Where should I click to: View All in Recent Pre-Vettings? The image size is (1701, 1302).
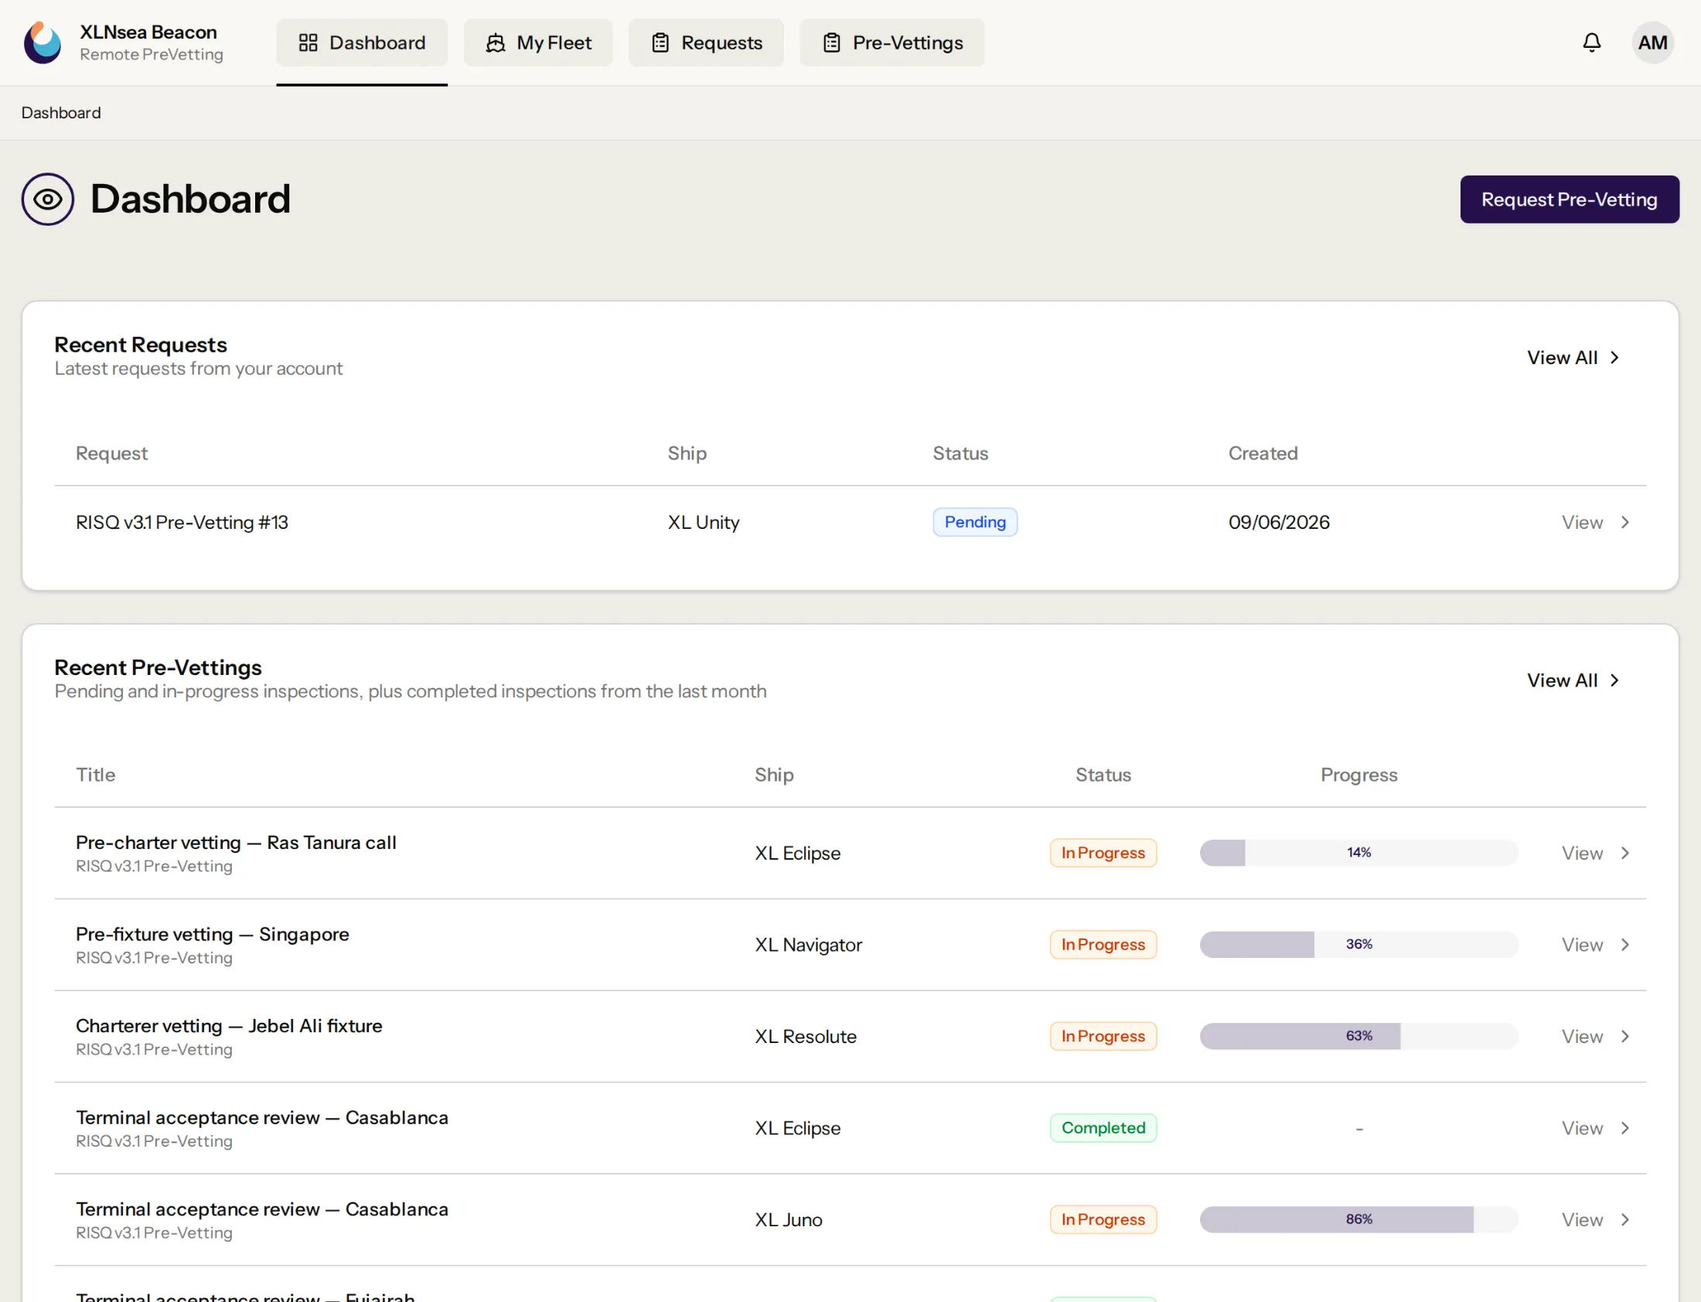tap(1574, 680)
